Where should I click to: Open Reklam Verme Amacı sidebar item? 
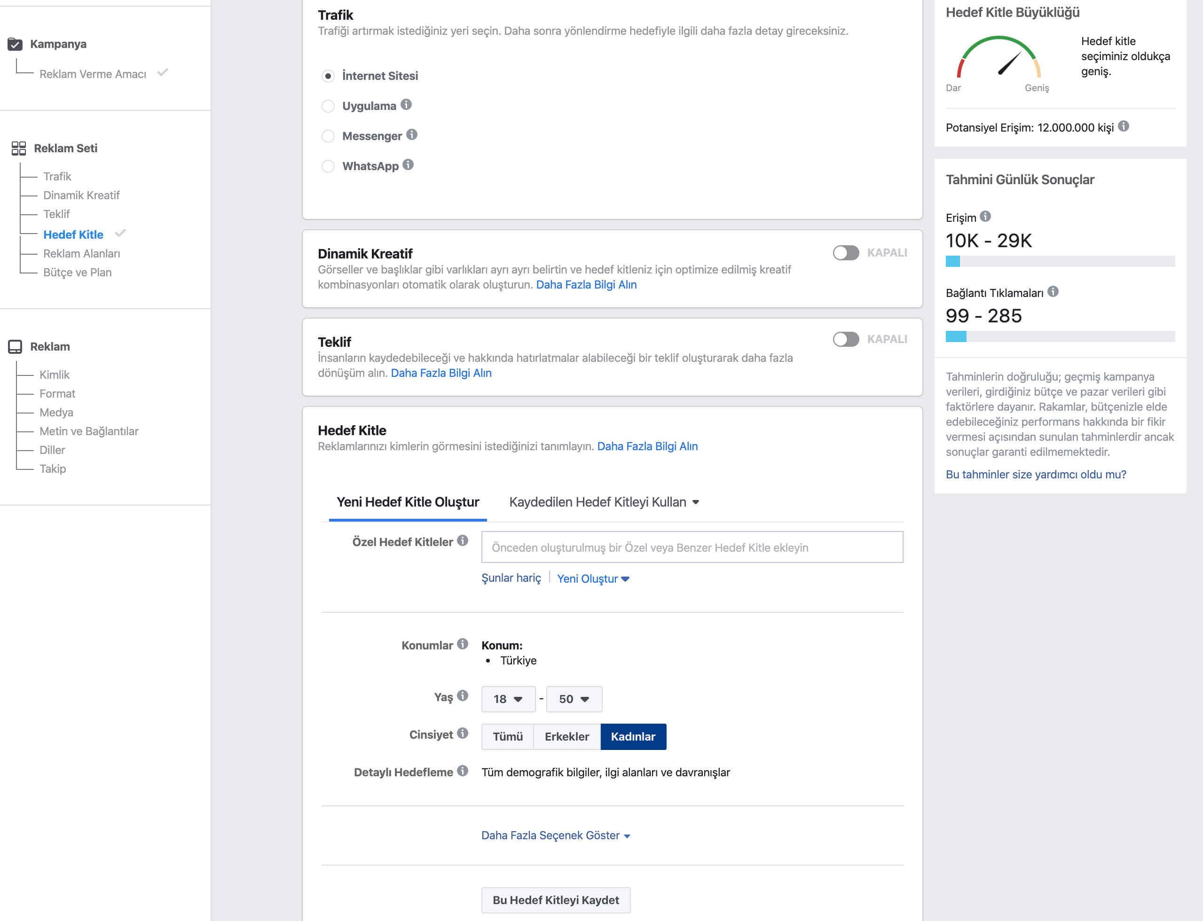(x=93, y=74)
